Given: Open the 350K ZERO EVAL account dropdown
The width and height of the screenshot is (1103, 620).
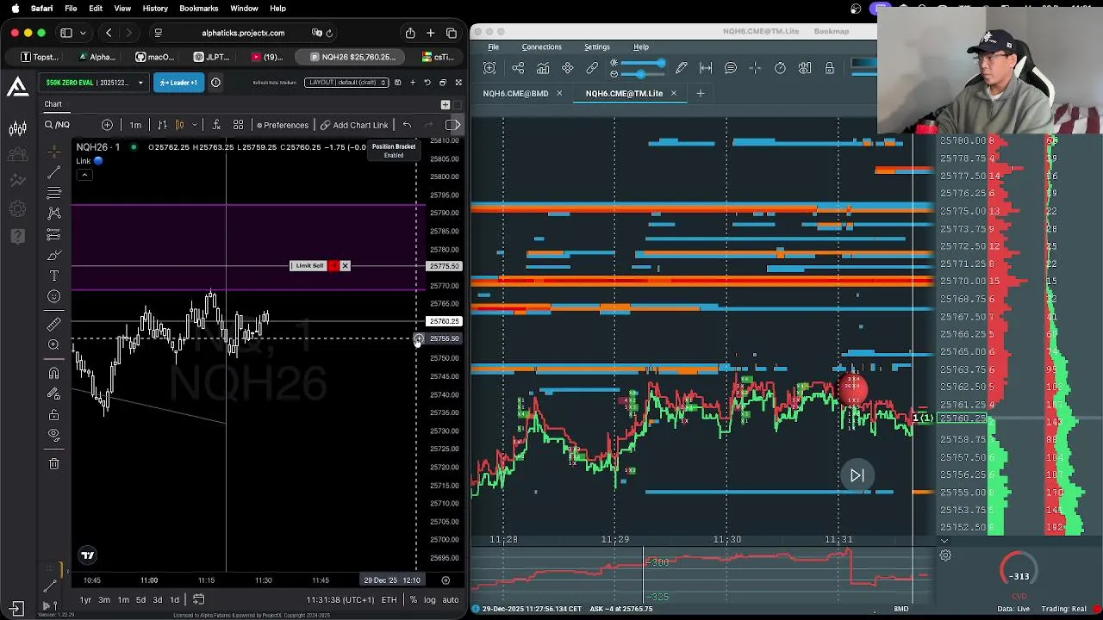Looking at the screenshot, I should tap(93, 83).
